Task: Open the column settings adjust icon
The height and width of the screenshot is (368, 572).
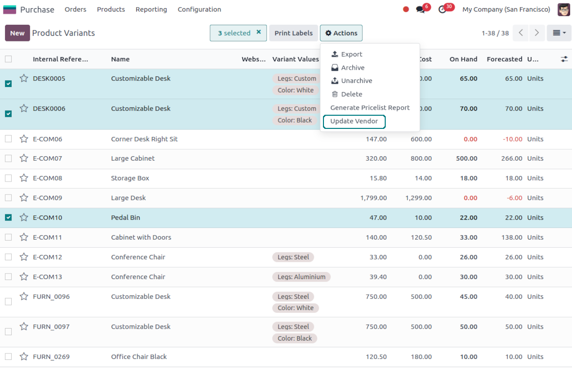Action: [x=564, y=59]
